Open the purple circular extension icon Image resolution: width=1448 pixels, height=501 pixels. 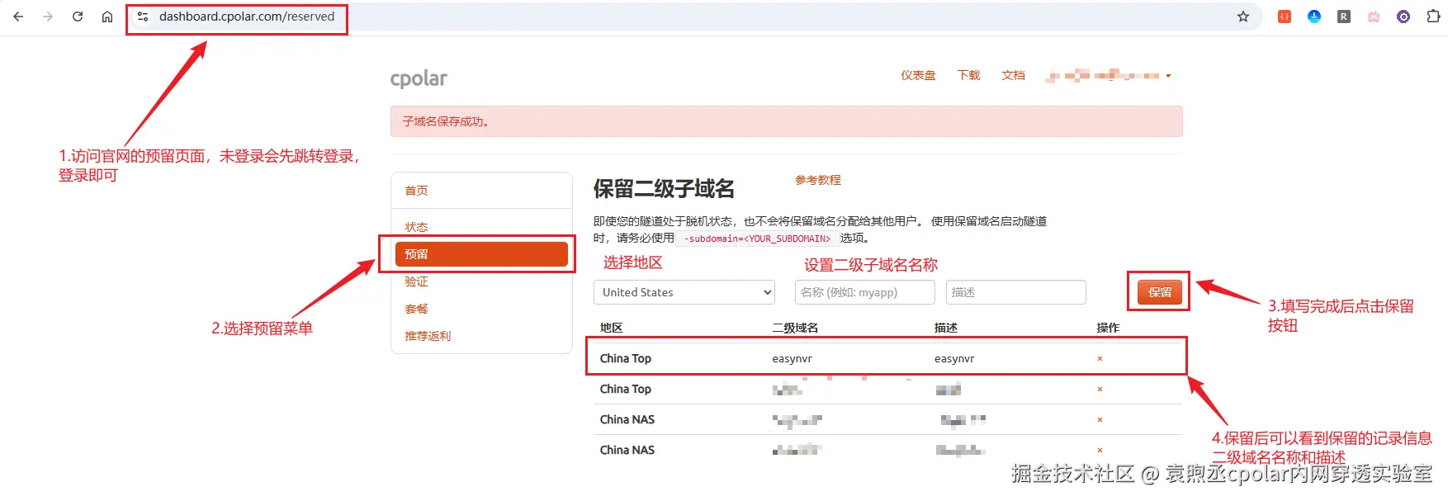pyautogui.click(x=1403, y=17)
